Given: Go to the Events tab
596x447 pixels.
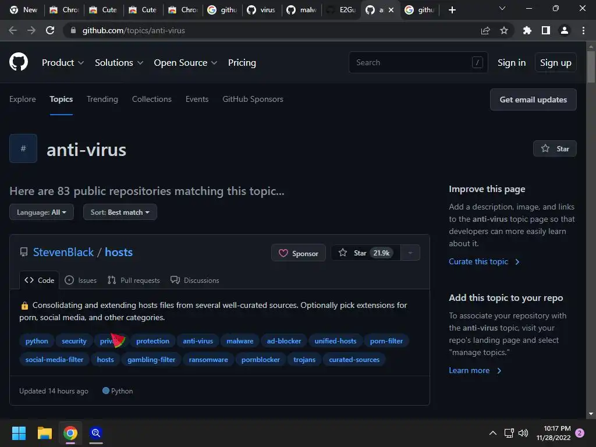Looking at the screenshot, I should [197, 99].
